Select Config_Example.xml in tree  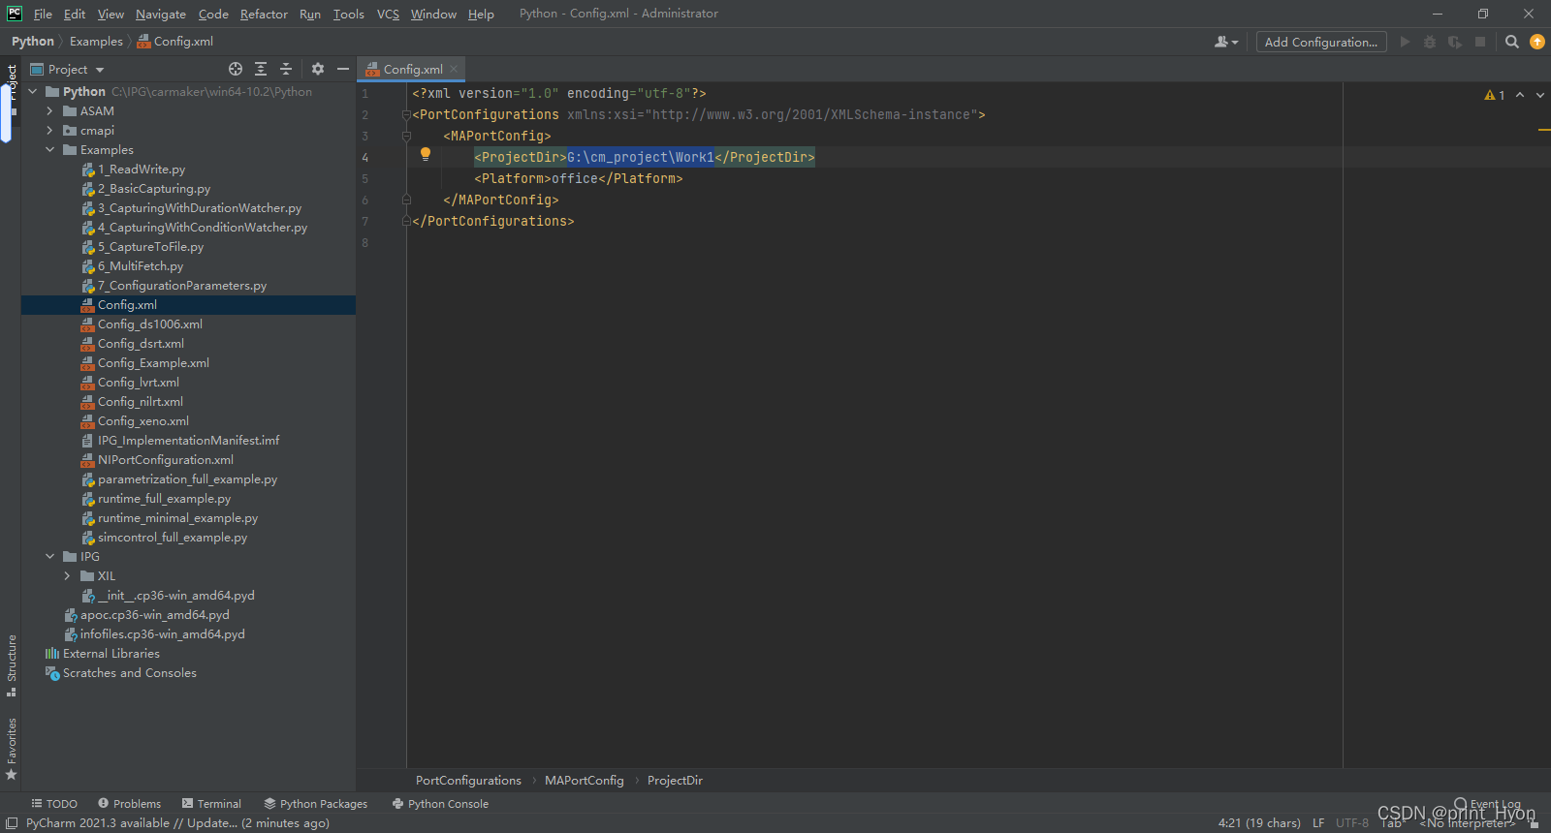(153, 362)
